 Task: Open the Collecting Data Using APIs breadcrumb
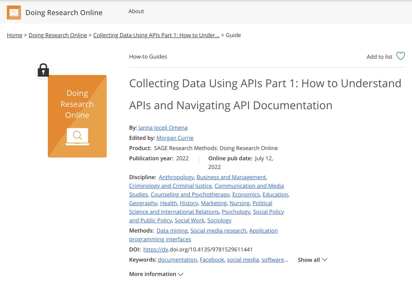[156, 35]
